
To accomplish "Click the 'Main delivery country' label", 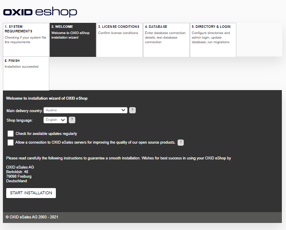I will (x=24, y=111).
